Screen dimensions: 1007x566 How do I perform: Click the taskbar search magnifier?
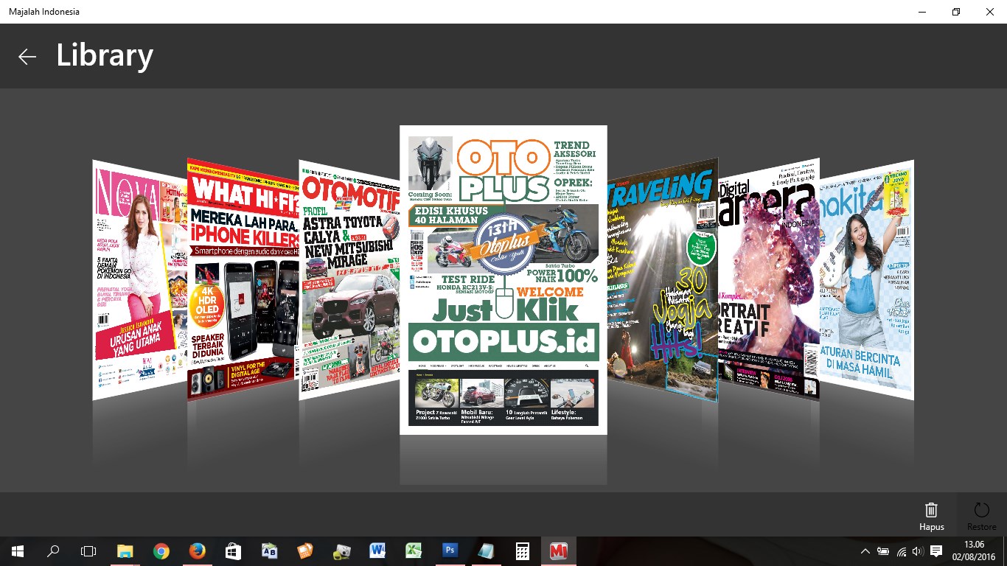53,551
